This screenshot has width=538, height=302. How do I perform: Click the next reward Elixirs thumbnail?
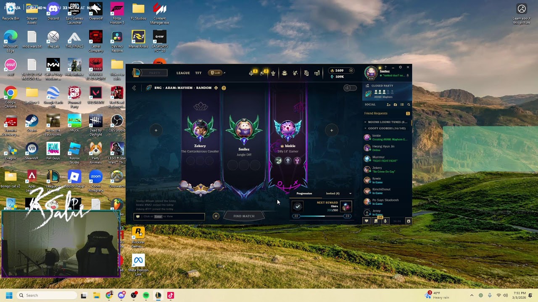[x=345, y=206]
